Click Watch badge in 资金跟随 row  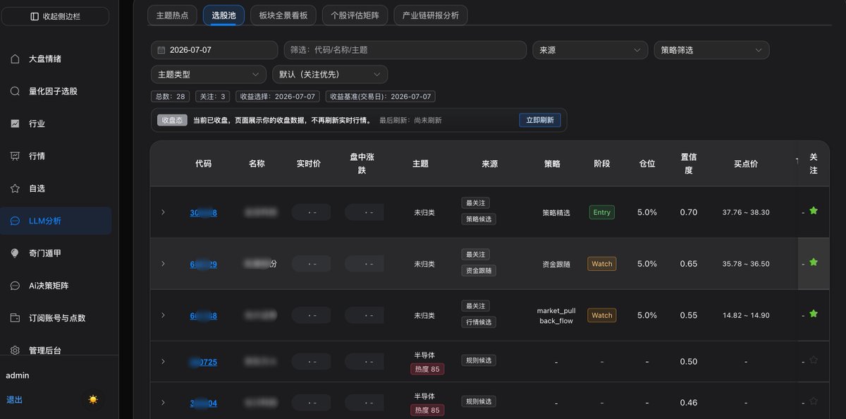[602, 264]
